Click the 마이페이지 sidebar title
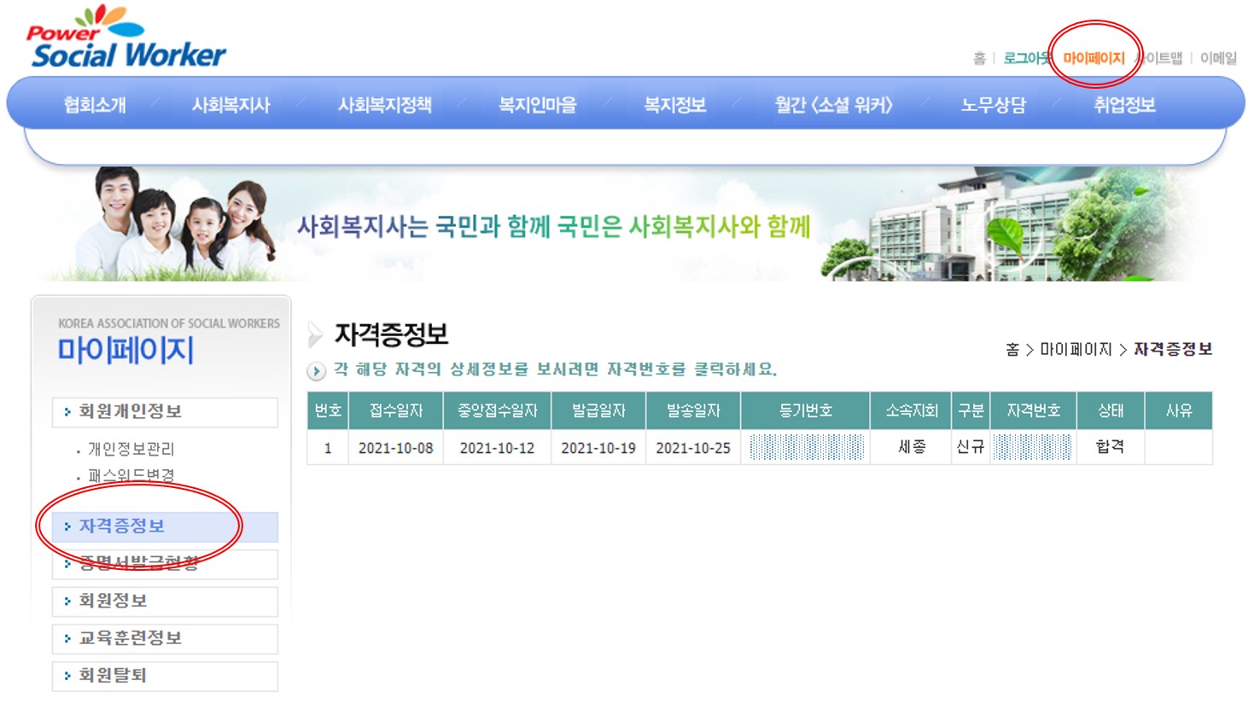This screenshot has width=1254, height=709. [126, 350]
